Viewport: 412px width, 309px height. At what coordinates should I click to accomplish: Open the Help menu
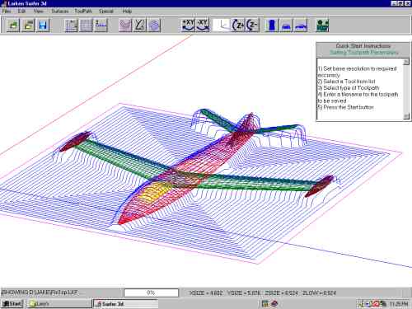(x=127, y=12)
